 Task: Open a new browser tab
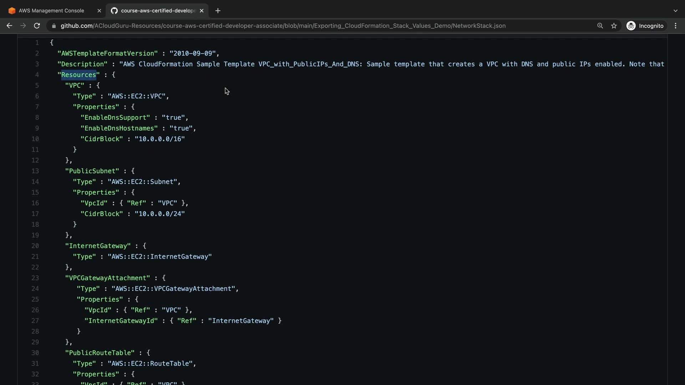coord(218,11)
